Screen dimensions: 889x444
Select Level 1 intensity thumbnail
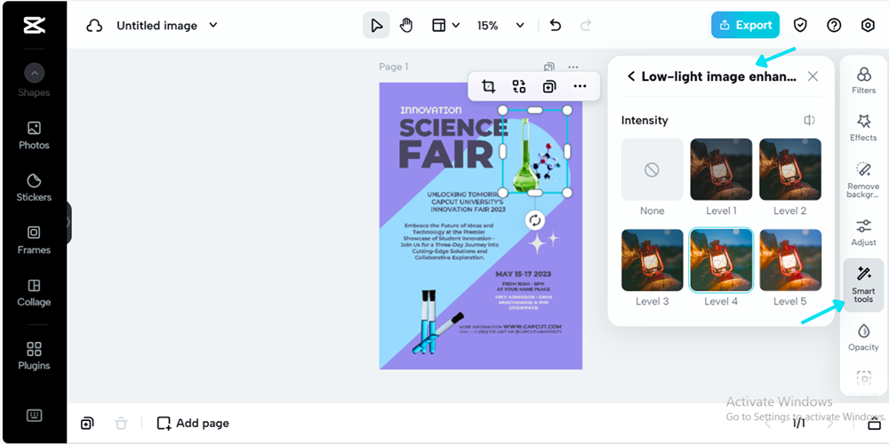pos(721,170)
